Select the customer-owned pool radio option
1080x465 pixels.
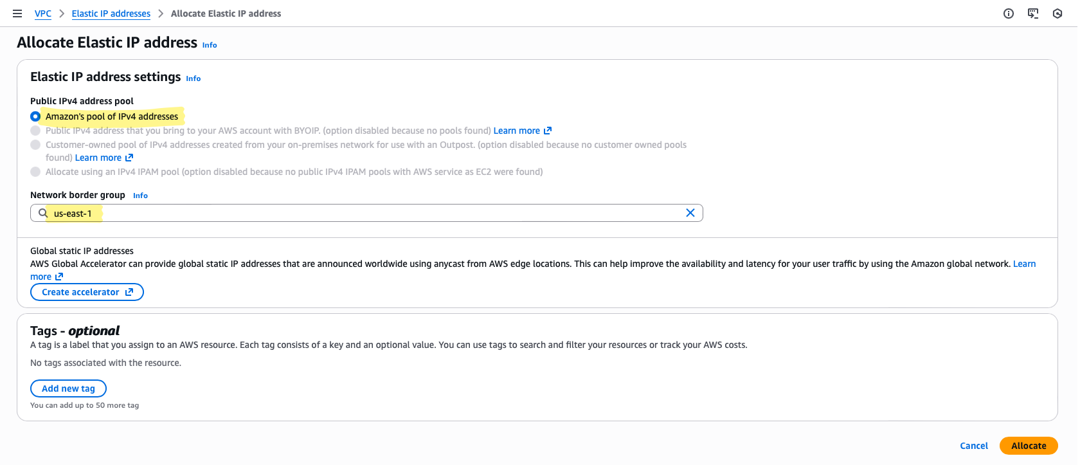35,145
